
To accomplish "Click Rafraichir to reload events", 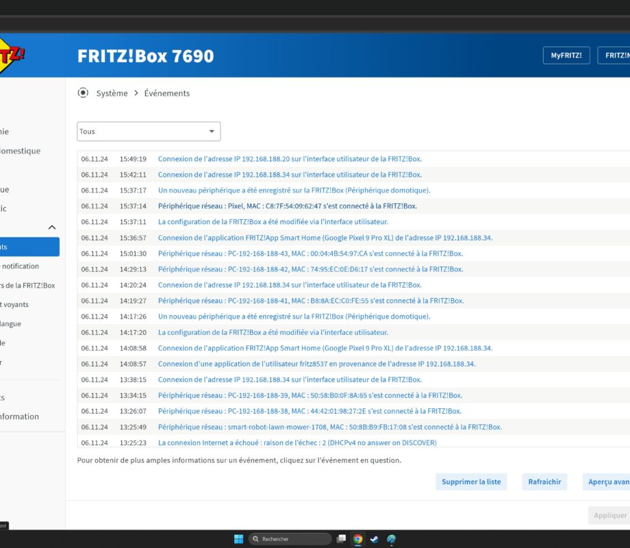I will tap(544, 482).
